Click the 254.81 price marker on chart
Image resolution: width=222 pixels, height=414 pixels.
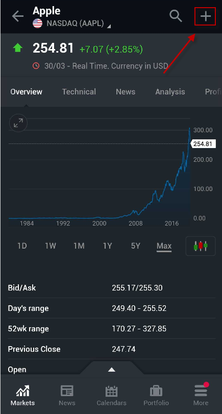pyautogui.click(x=203, y=144)
